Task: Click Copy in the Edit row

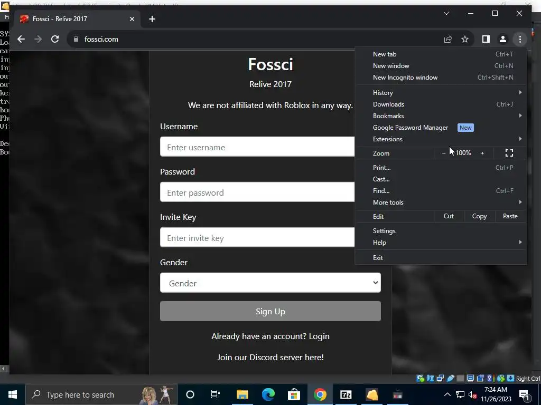Action: [x=479, y=216]
